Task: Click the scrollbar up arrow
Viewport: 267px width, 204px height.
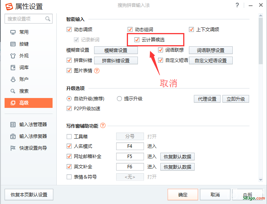Action: coord(261,16)
